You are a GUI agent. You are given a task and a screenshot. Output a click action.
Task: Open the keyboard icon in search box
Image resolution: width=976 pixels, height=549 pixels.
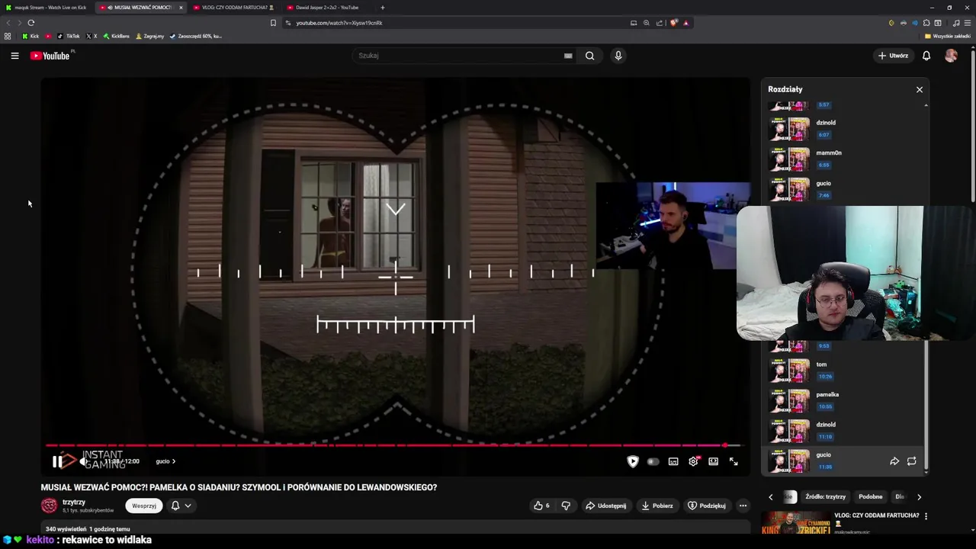pyautogui.click(x=568, y=56)
